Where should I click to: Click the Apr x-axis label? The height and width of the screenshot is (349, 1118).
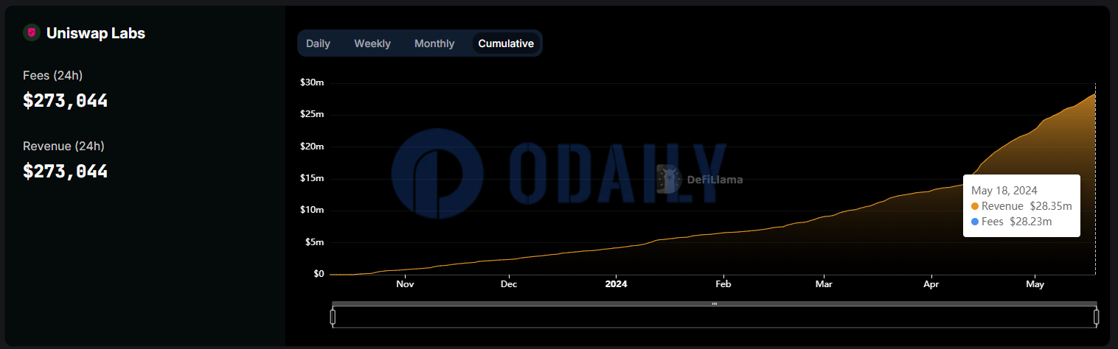point(931,283)
